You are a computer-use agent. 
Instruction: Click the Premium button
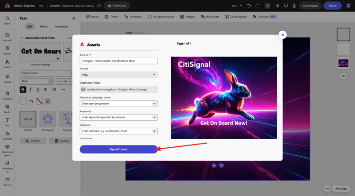tap(117, 6)
